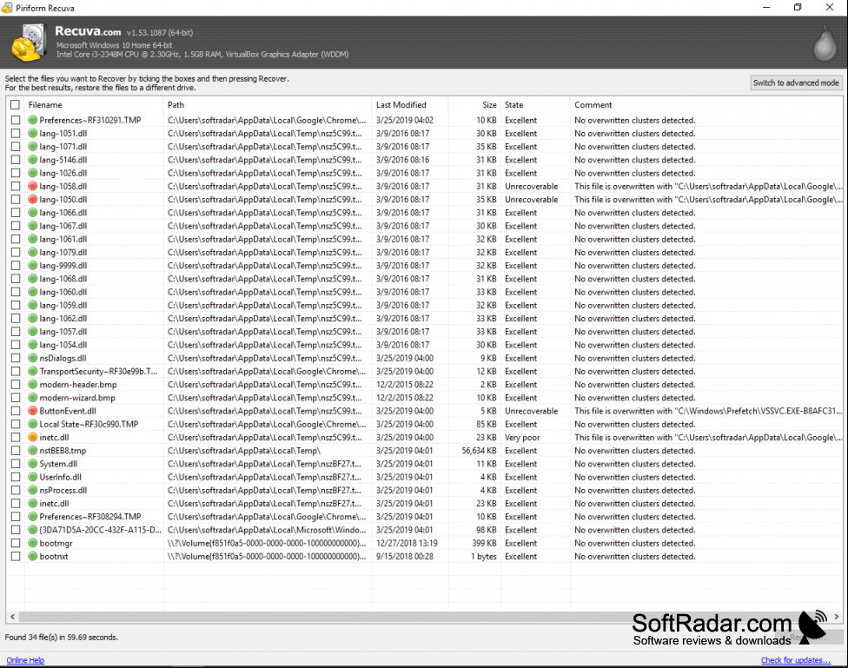Click the 9/15/2018 00:28 date cell
The height and width of the screenshot is (668, 848).
405,556
